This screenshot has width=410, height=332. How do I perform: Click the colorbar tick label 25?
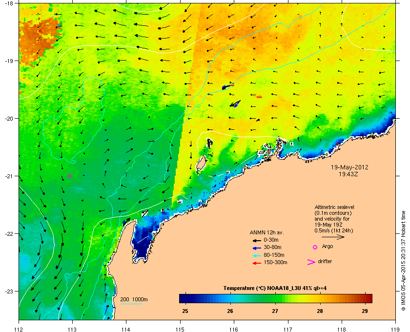tap(185, 311)
